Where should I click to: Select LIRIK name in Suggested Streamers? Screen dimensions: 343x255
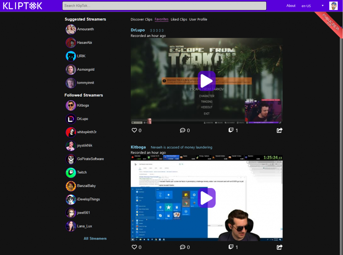point(81,56)
